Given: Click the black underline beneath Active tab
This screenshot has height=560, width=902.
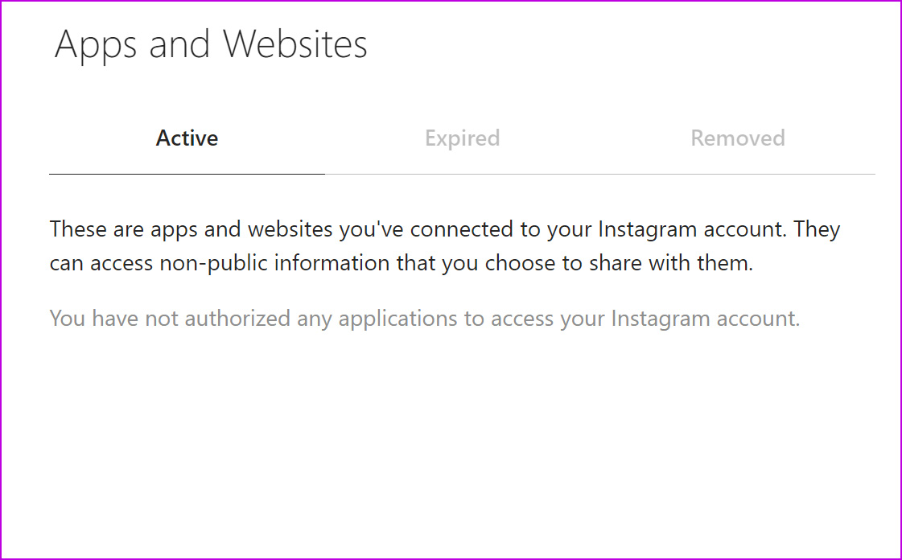Looking at the screenshot, I should coord(187,174).
